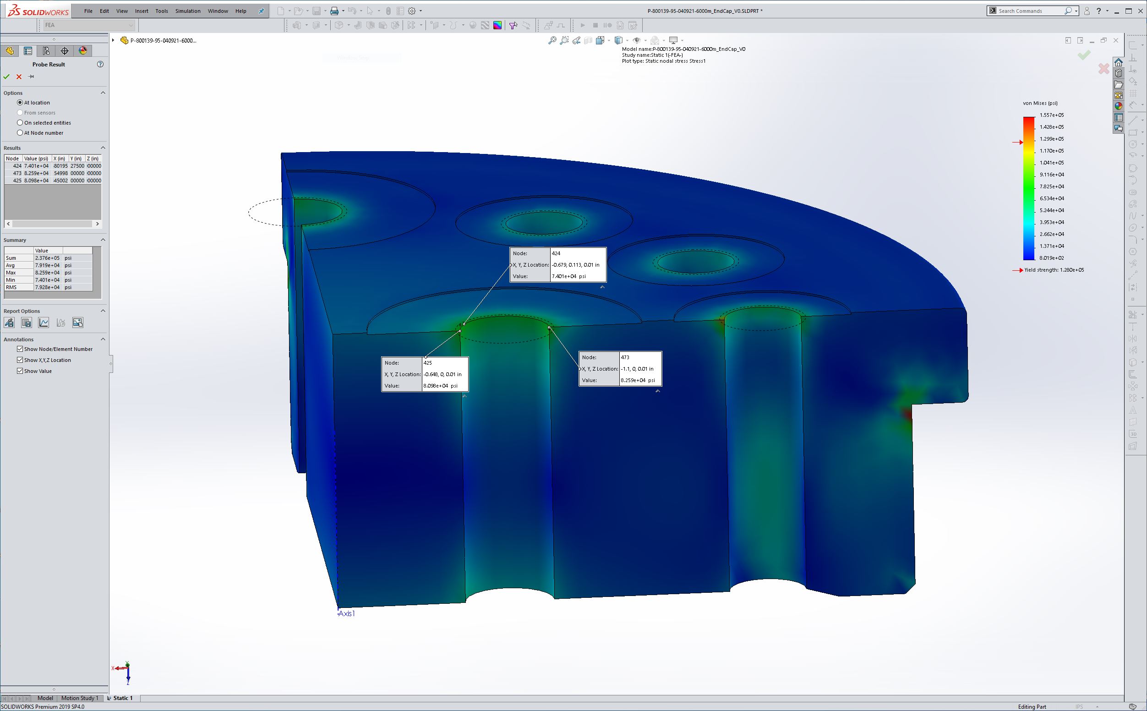Click the Probe Result help icon

[x=100, y=65]
